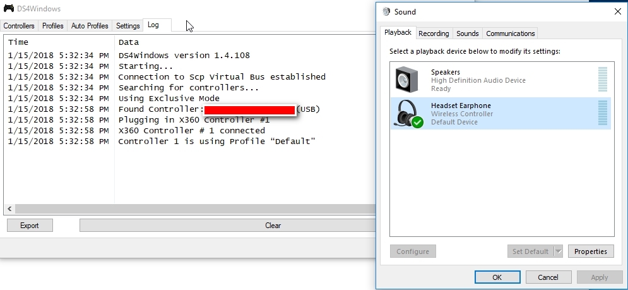628x290 pixels.
Task: Click the log scrollbar left arrow
Action: tap(9, 209)
